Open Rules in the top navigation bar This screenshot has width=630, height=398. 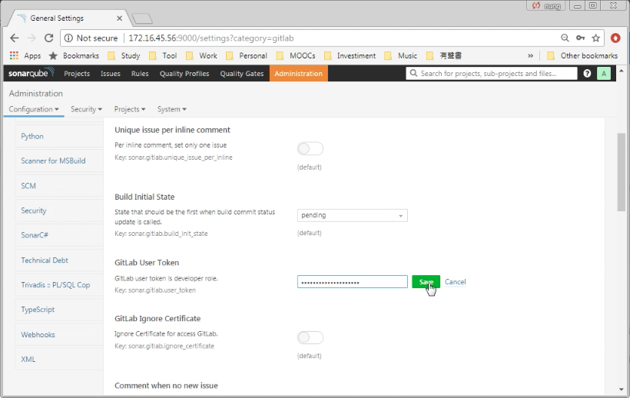140,74
